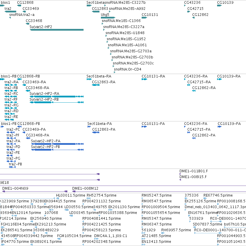Click the Su(var)2-HP2-PA protein glyph
246x246 pixels.
point(57,144)
